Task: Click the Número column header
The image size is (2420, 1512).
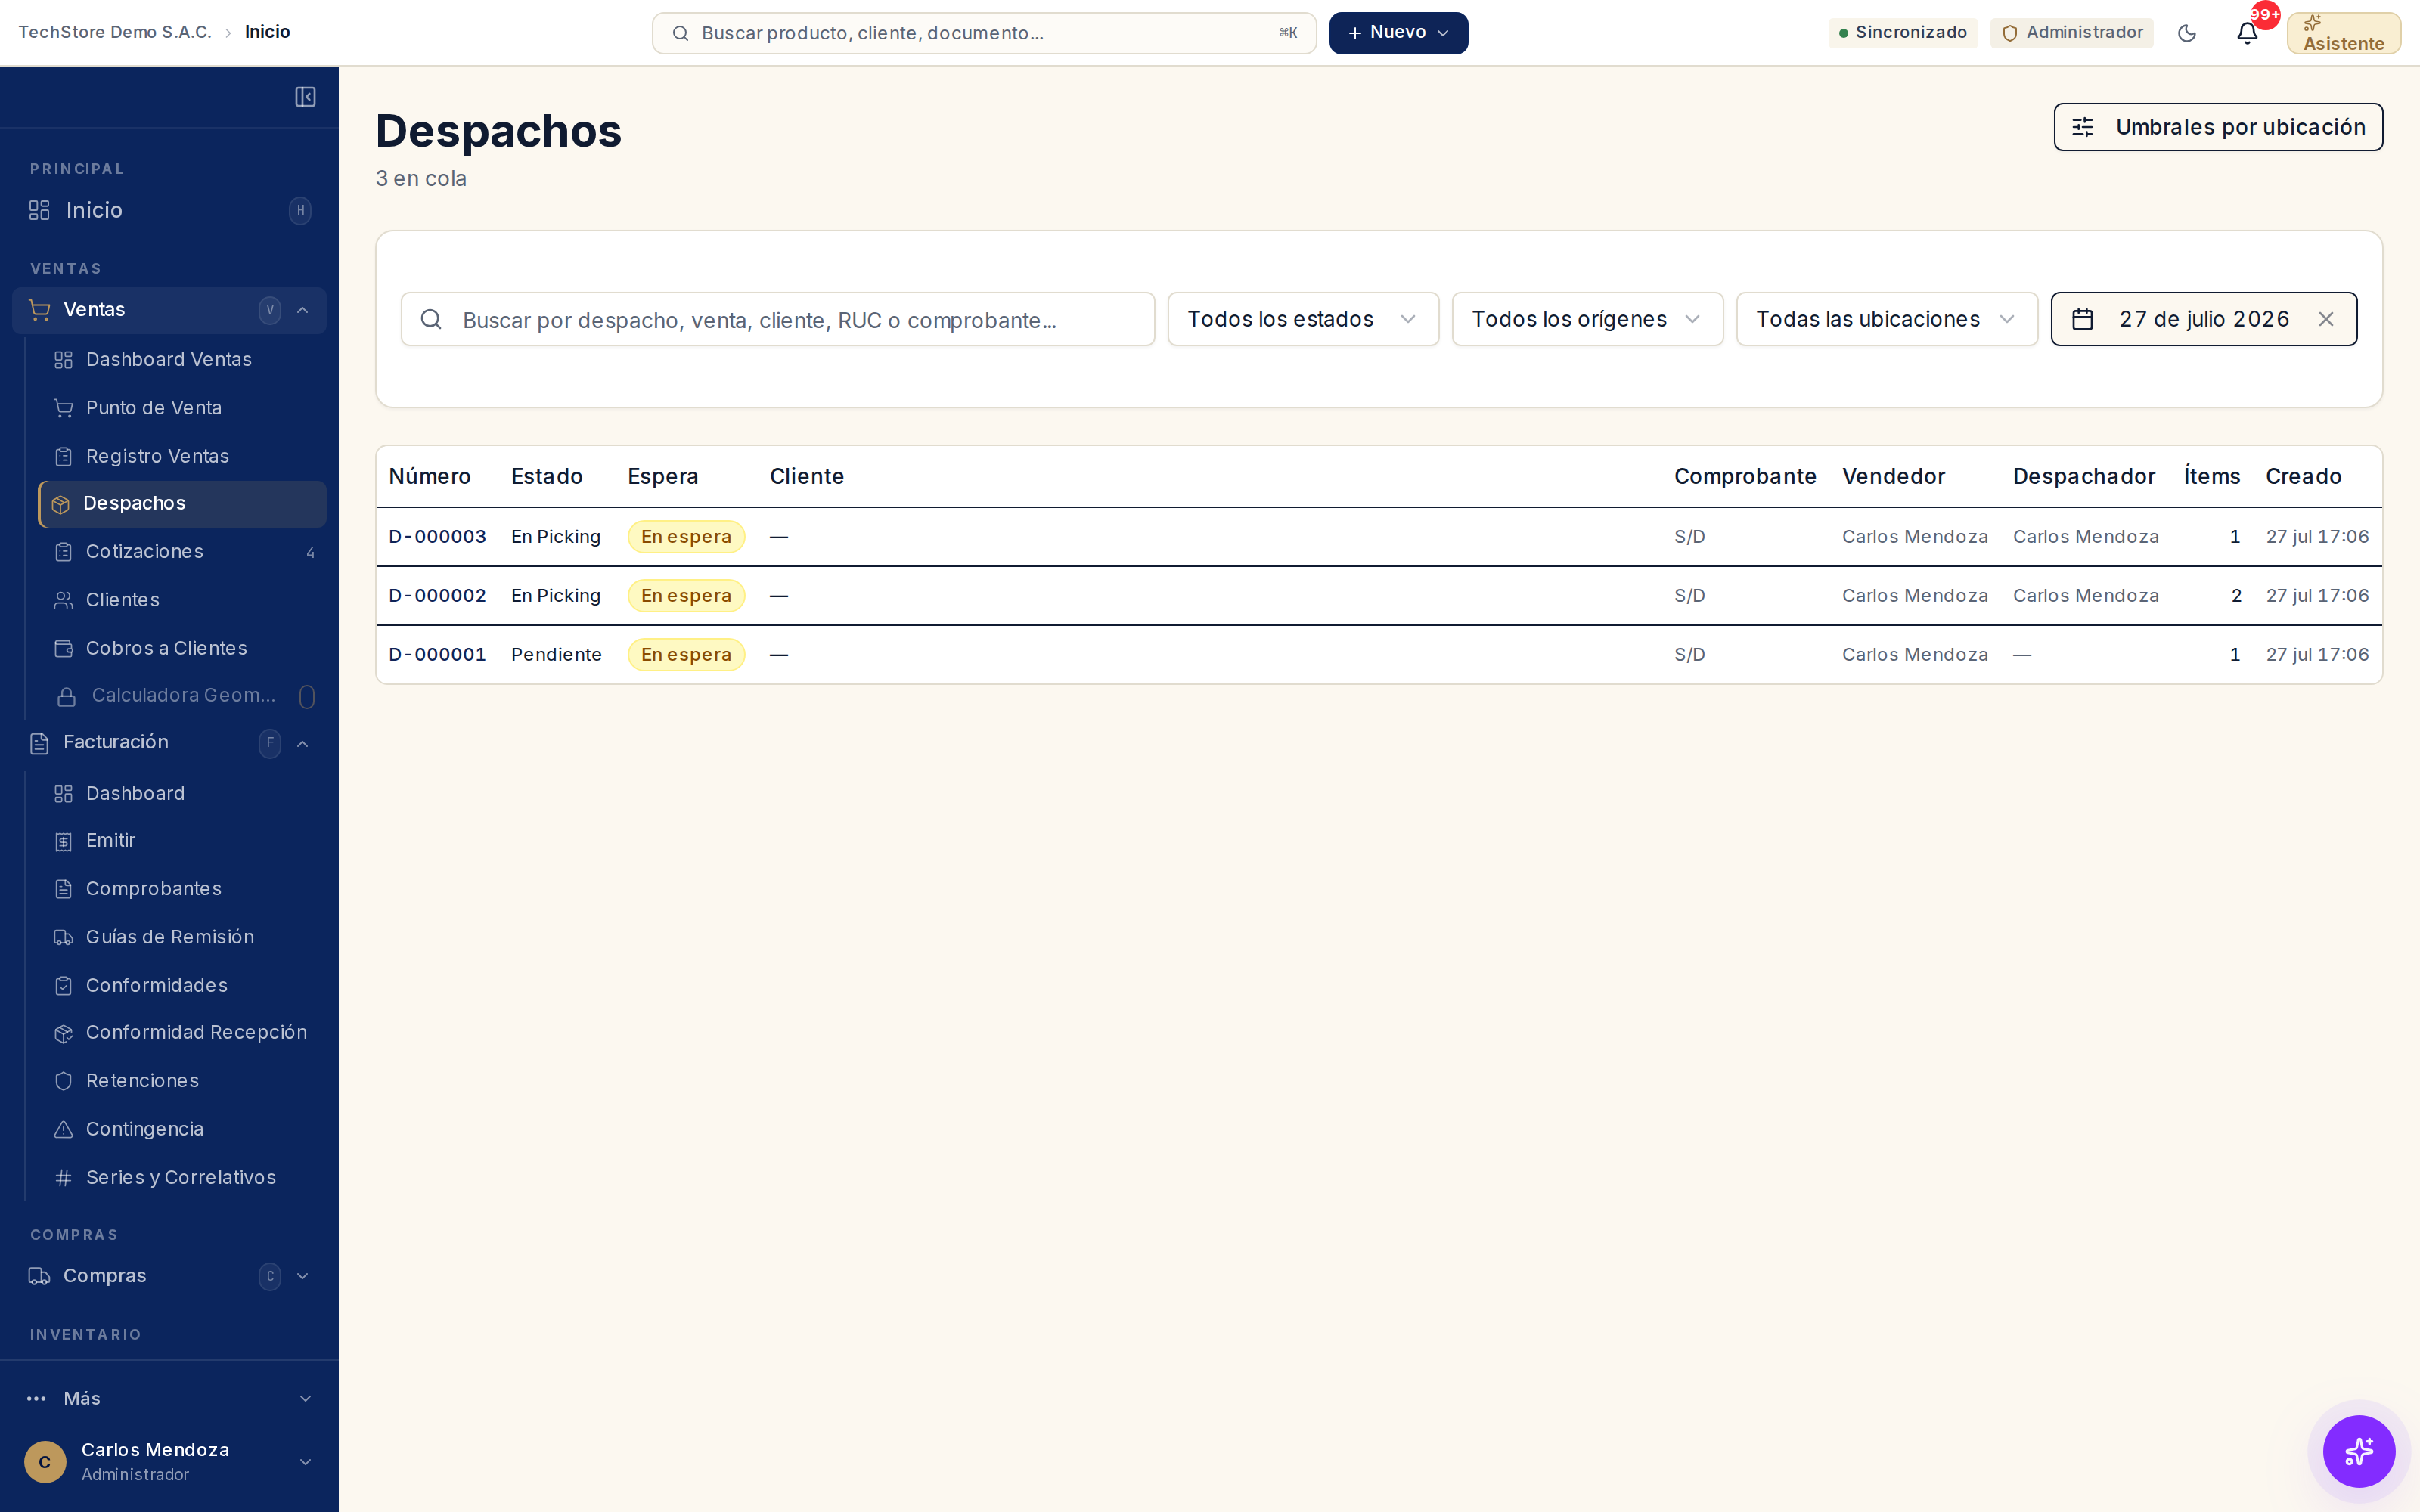Action: click(x=430, y=476)
